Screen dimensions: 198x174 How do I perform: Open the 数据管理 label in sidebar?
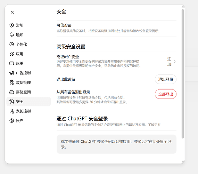23,82
